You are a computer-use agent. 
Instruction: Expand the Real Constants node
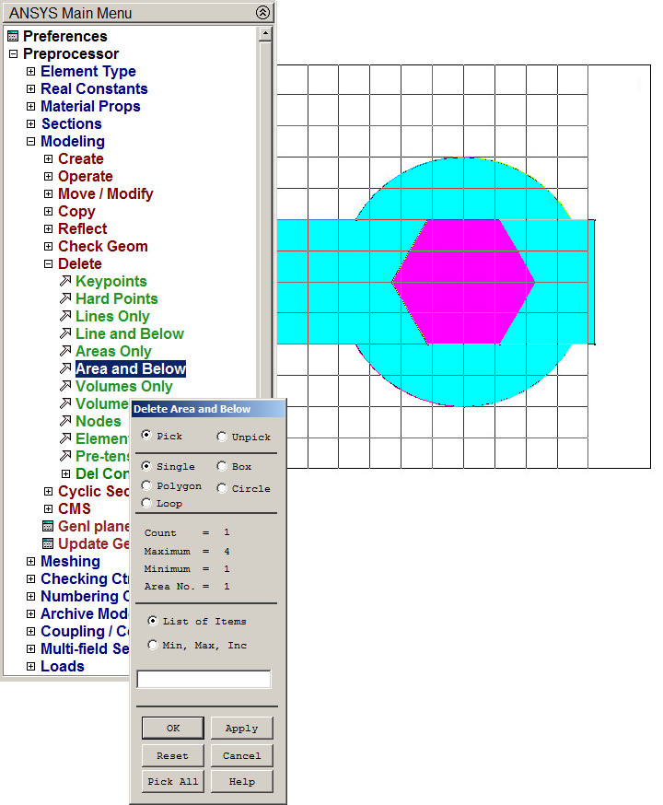30,88
